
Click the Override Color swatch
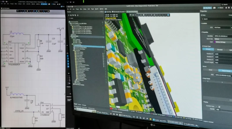[219, 107]
